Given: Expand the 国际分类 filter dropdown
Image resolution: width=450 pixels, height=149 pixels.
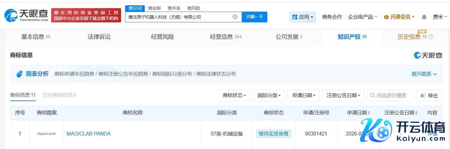Looking at the screenshot, I should (269, 95).
